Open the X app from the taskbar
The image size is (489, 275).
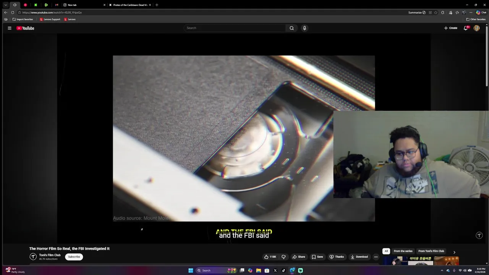point(275,270)
